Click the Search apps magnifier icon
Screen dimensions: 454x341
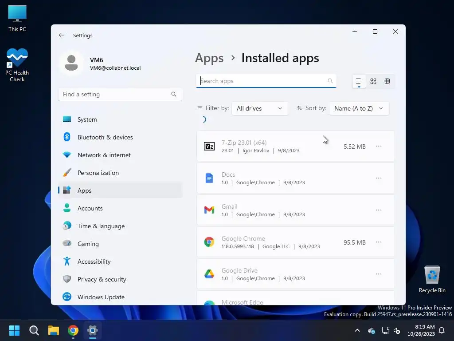click(x=330, y=81)
